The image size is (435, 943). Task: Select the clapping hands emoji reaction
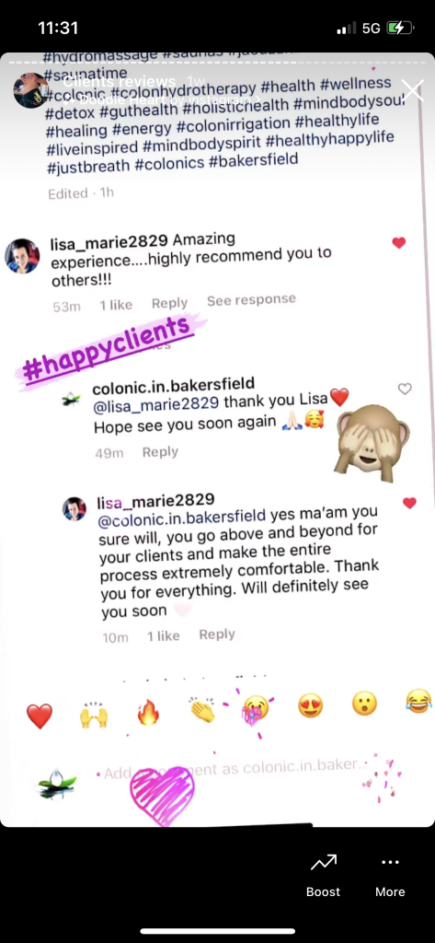click(203, 710)
